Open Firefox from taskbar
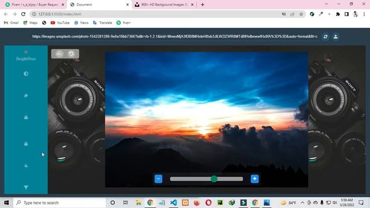The width and height of the screenshot is (370, 208). [x=197, y=203]
